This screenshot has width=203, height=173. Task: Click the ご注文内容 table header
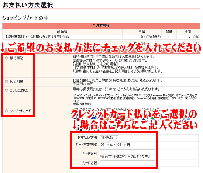(101, 25)
